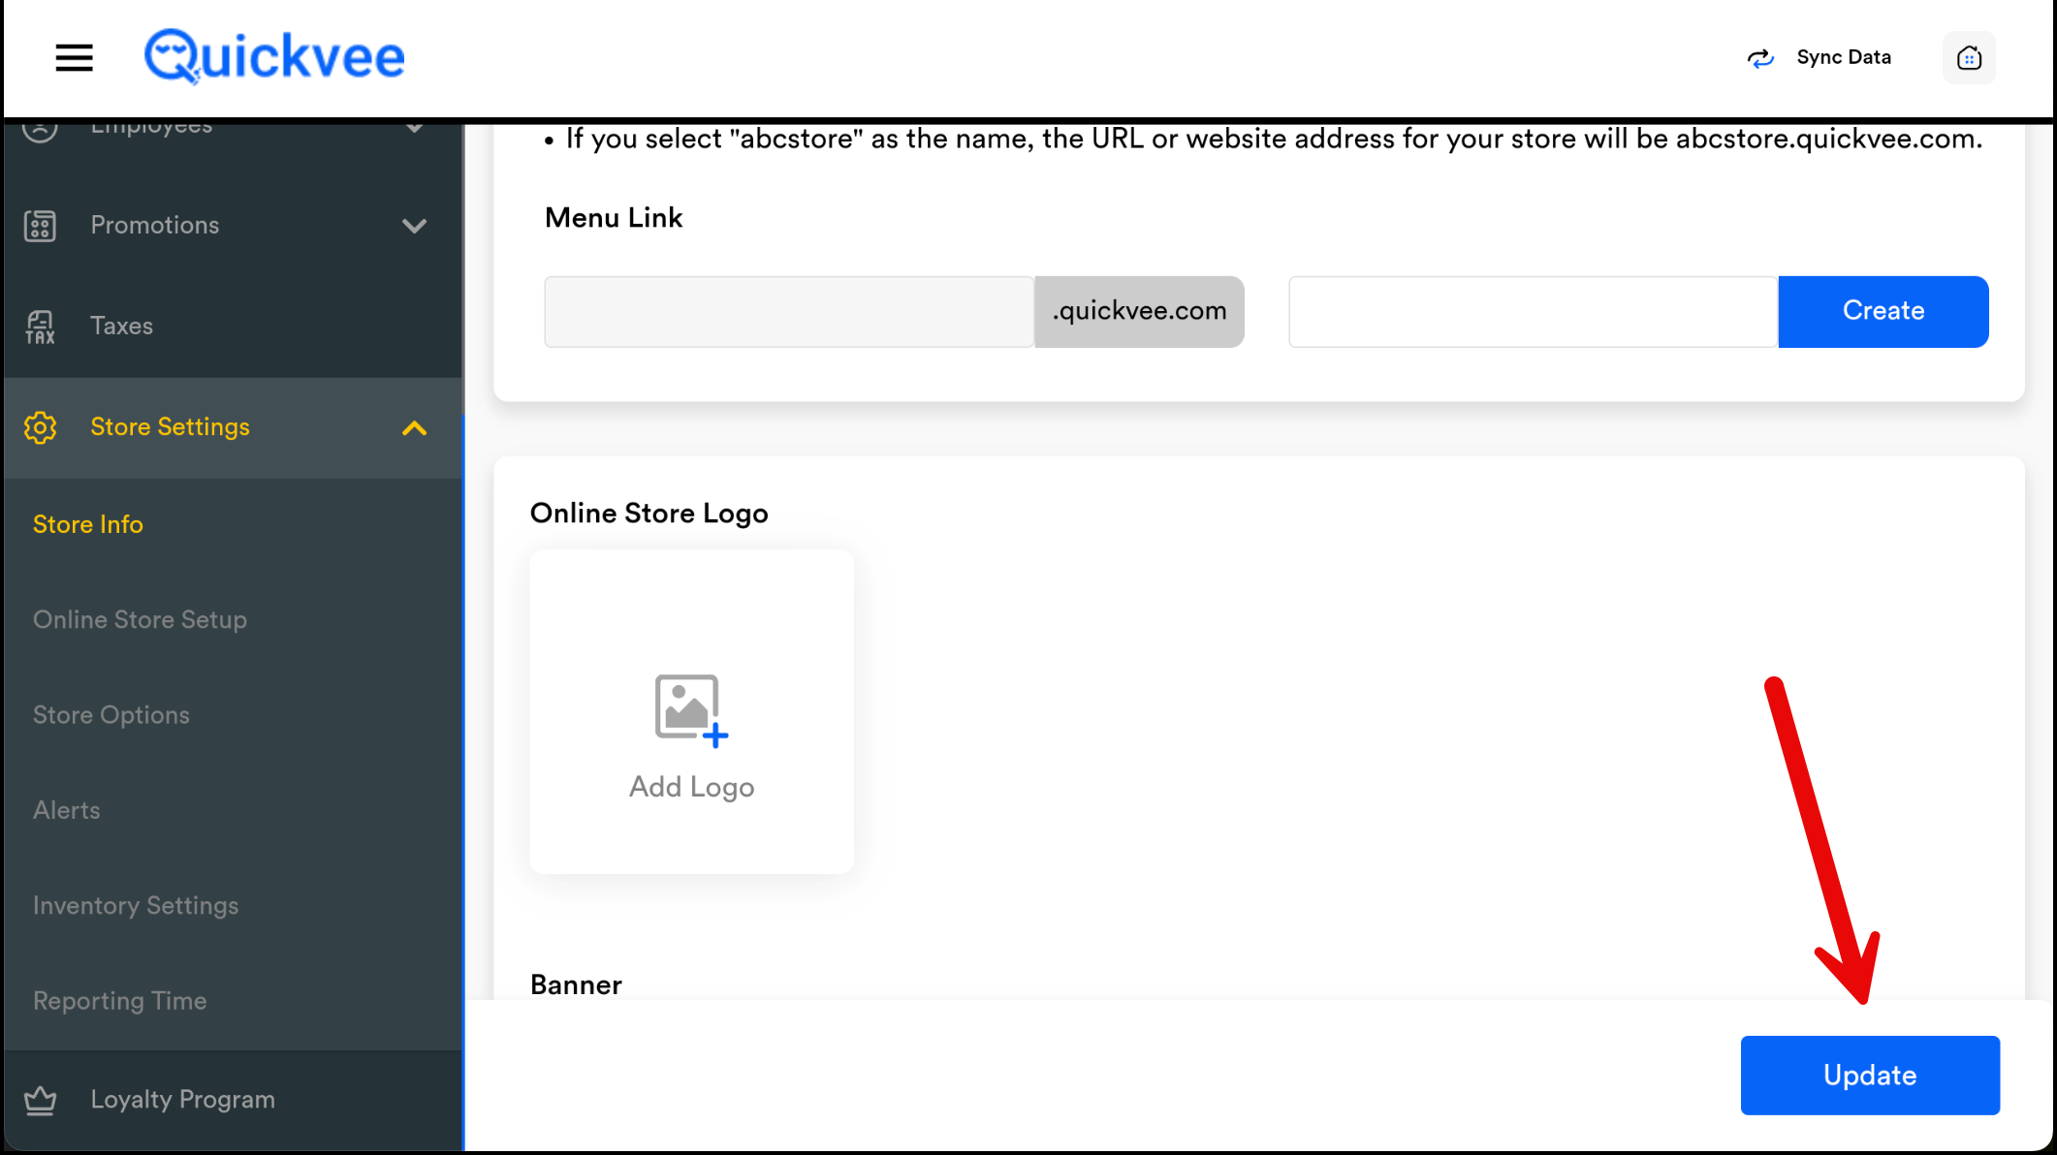The image size is (2057, 1155).
Task: Click the Loyalty Program crown icon
Action: [x=40, y=1101]
